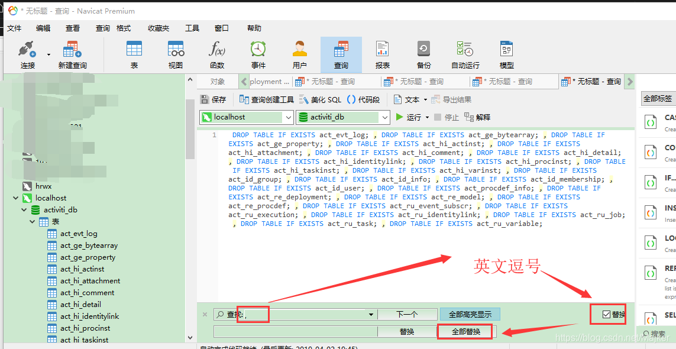The image size is (676, 349).
Task: Open the Table (表) toolbar icon
Action: pyautogui.click(x=134, y=54)
